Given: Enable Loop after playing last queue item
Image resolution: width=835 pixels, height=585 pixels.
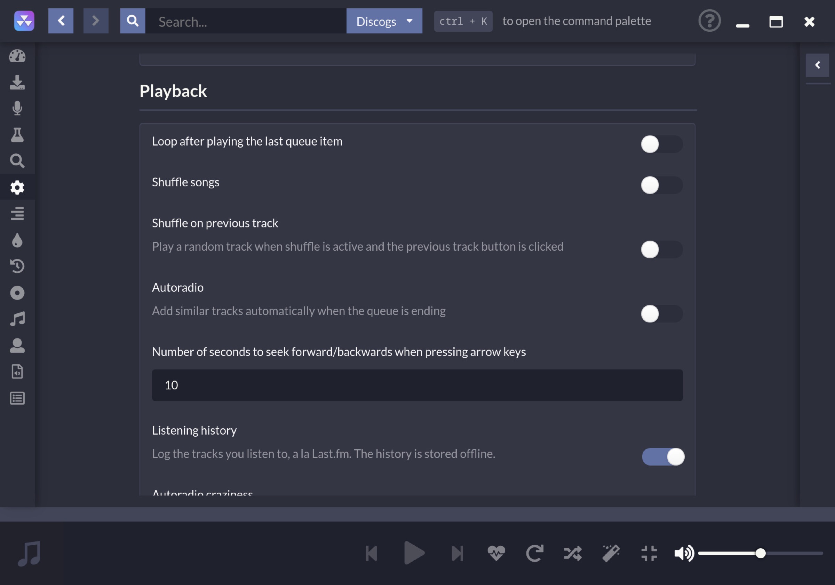Looking at the screenshot, I should [661, 144].
